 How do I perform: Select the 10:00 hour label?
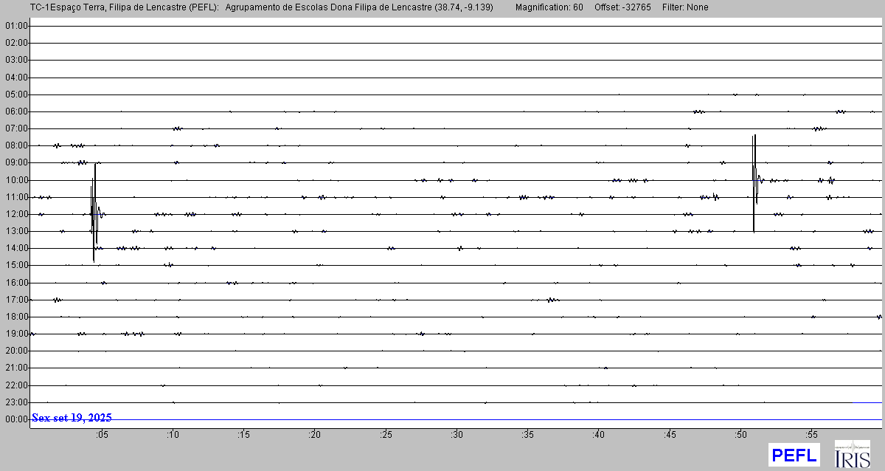(x=15, y=180)
